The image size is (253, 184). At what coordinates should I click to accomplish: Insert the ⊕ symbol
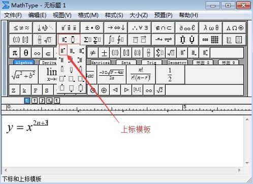104,90
